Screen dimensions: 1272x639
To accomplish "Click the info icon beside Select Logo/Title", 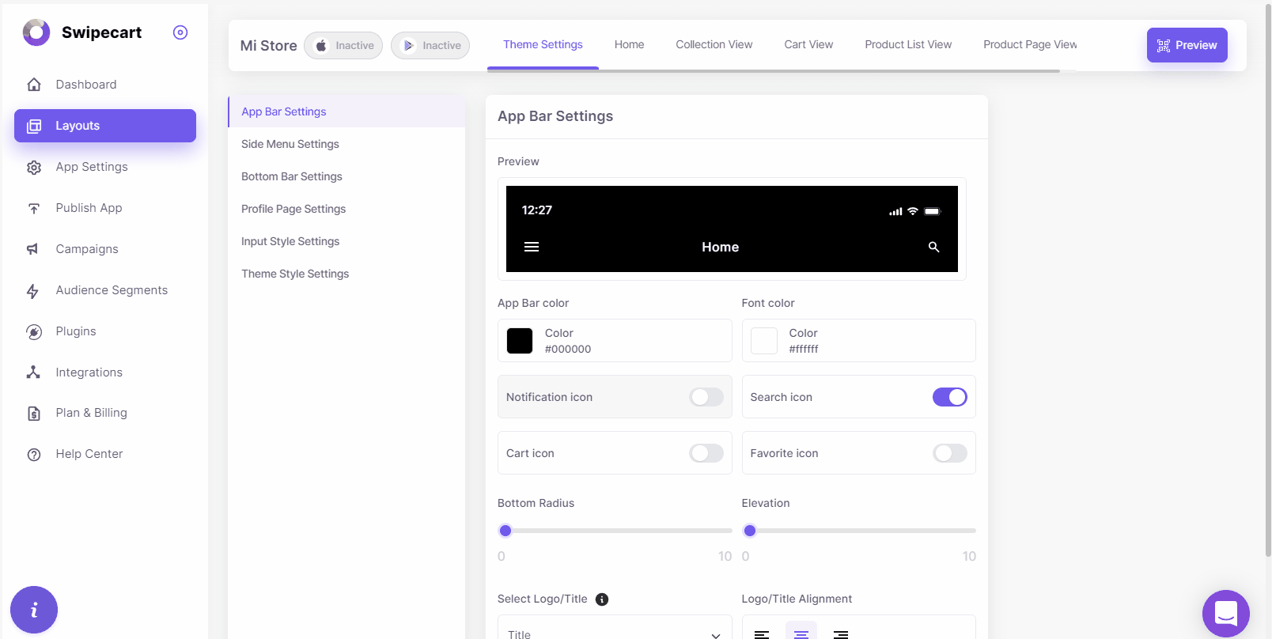I will (602, 599).
